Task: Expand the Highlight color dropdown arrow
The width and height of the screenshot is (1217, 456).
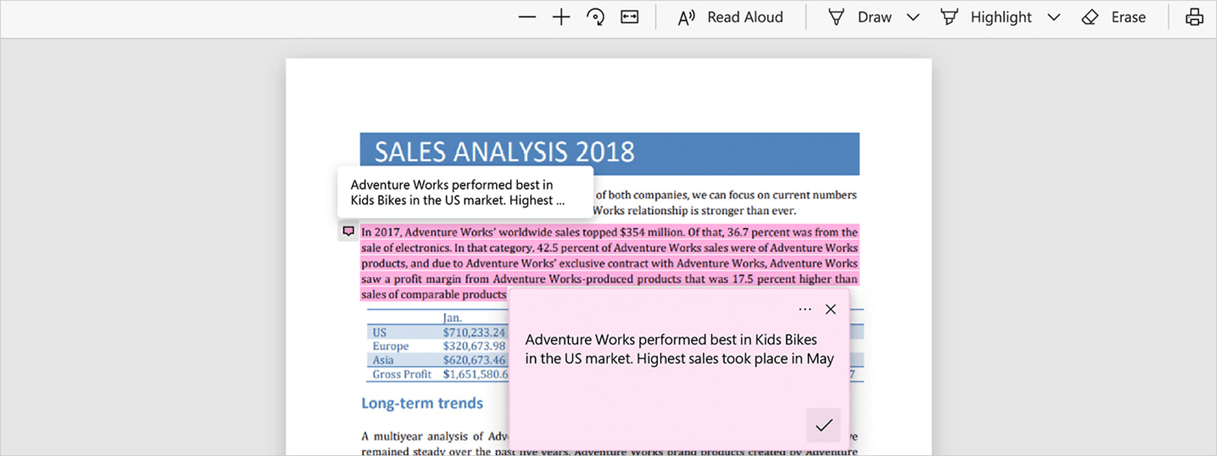Action: coord(1053,17)
